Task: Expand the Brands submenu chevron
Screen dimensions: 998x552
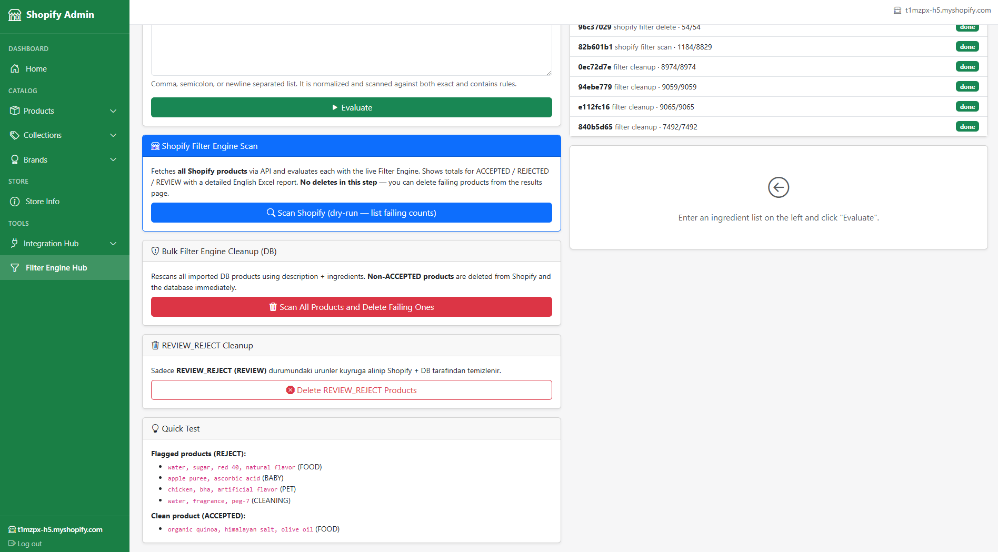Action: click(x=113, y=159)
